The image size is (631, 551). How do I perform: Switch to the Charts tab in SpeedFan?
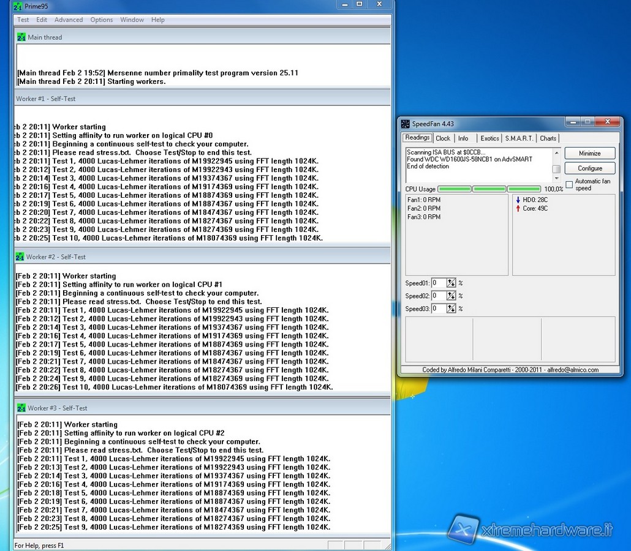coord(548,138)
